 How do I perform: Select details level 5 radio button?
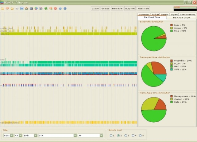[x=140, y=135]
